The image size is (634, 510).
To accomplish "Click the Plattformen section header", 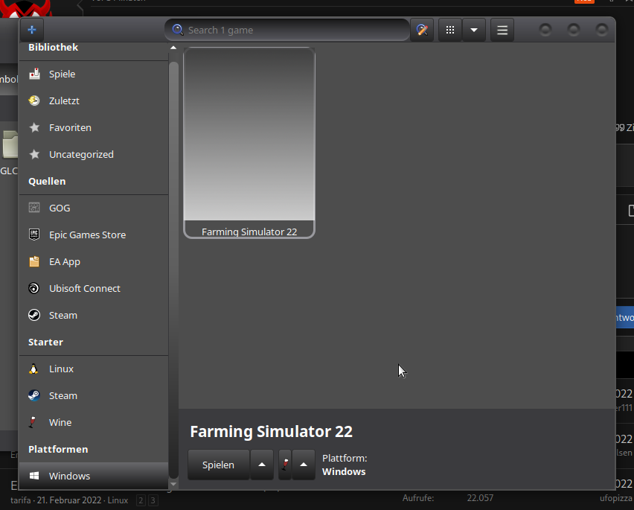I will 58,450.
